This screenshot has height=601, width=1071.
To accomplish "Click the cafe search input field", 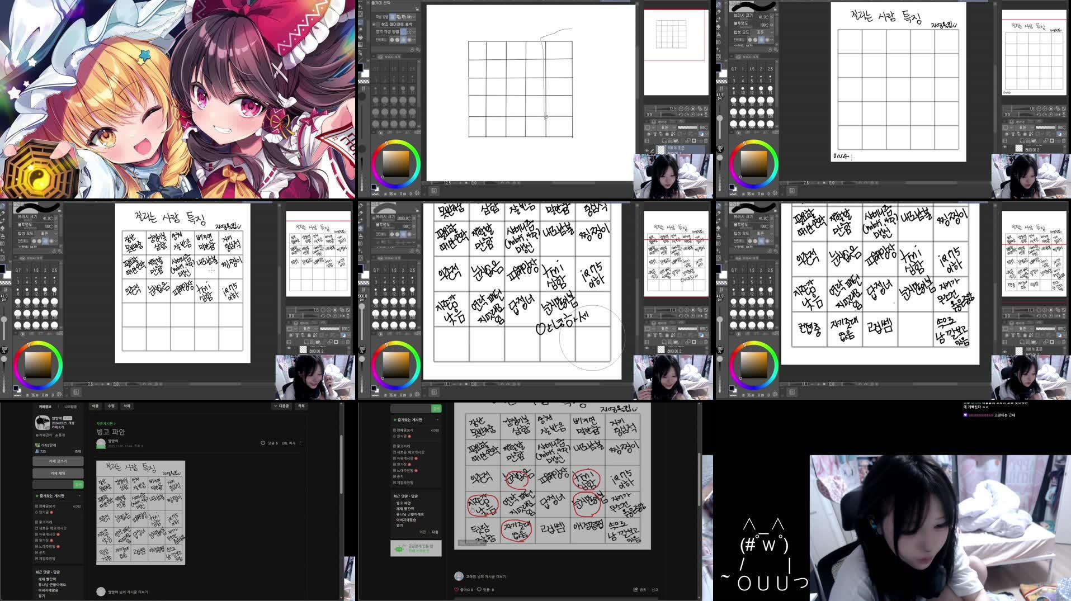I will (51, 485).
